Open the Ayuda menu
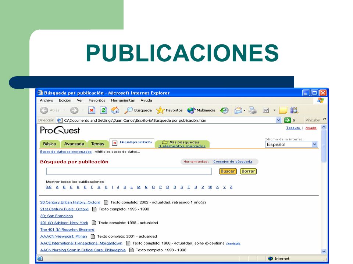353x264 pixels. pyautogui.click(x=146, y=100)
